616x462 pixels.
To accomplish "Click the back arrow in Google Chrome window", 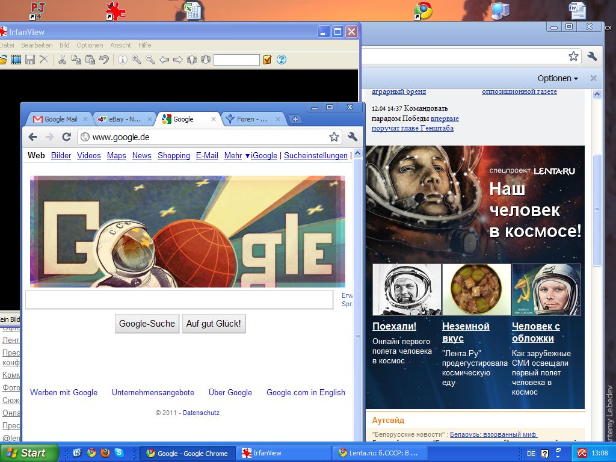I will (32, 137).
